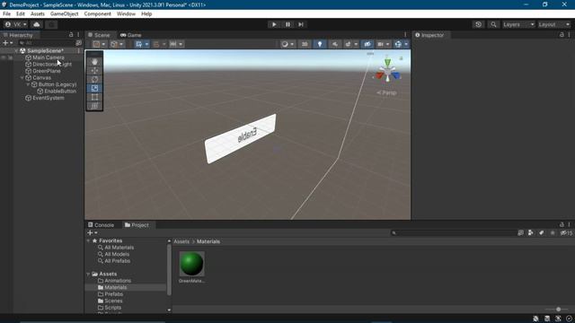This screenshot has height=323, width=575.
Task: Toggle scene lighting bulb
Action: point(320,44)
